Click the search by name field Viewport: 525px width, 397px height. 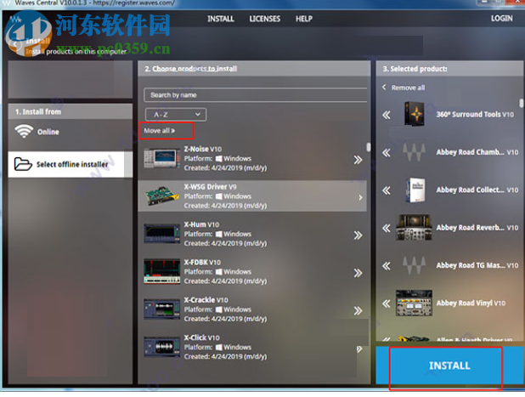(256, 95)
